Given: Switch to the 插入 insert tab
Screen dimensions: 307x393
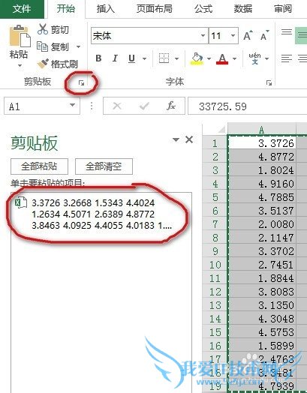Looking at the screenshot, I should tap(106, 9).
